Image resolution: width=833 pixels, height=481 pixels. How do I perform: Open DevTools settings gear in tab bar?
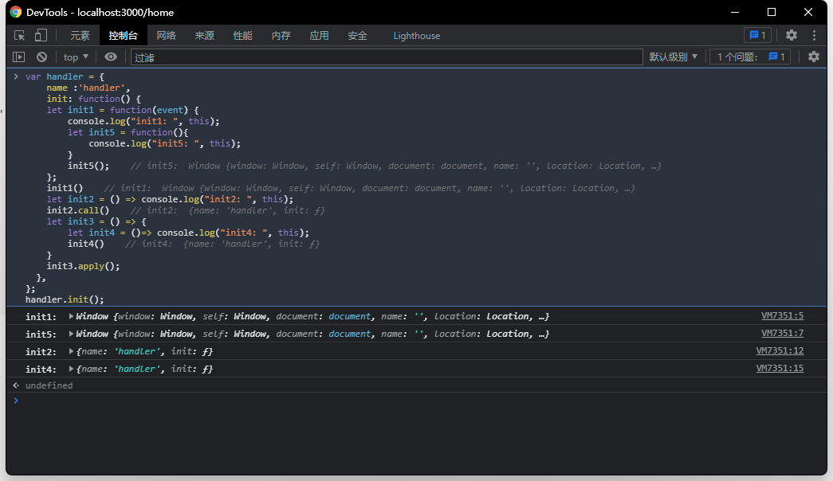[x=791, y=36]
